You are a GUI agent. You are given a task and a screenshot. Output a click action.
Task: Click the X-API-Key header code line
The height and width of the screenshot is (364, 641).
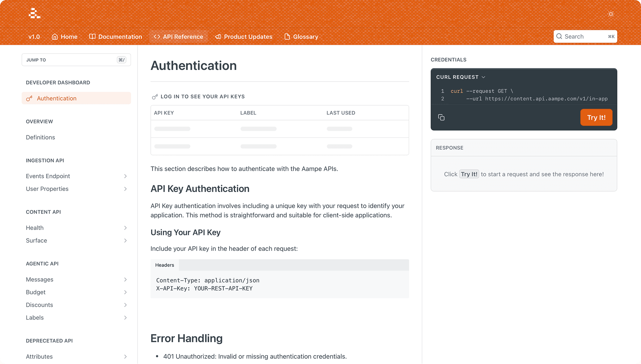(x=204, y=289)
